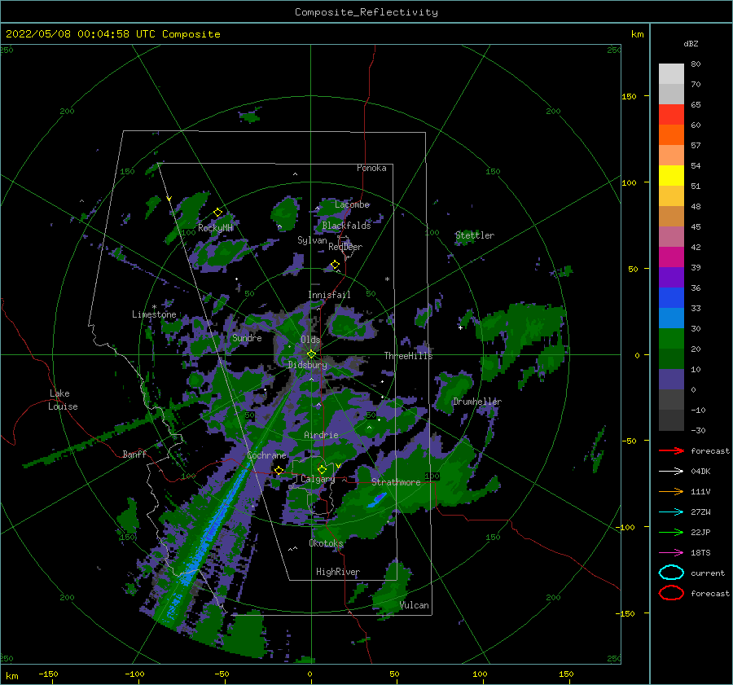Click the red 'forecast' ellipse legend icon

click(671, 593)
